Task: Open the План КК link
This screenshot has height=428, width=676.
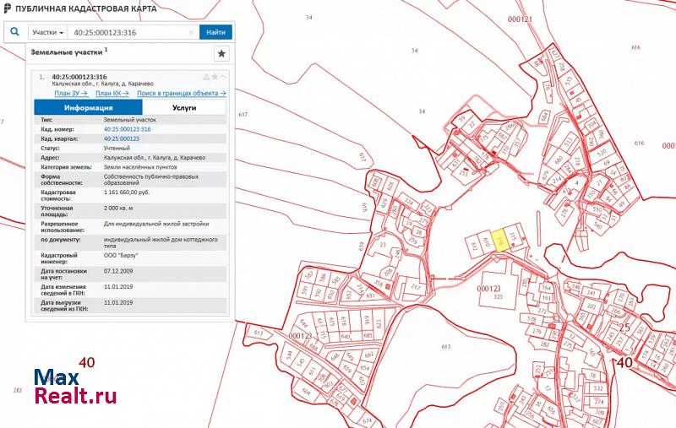Action: (x=112, y=94)
